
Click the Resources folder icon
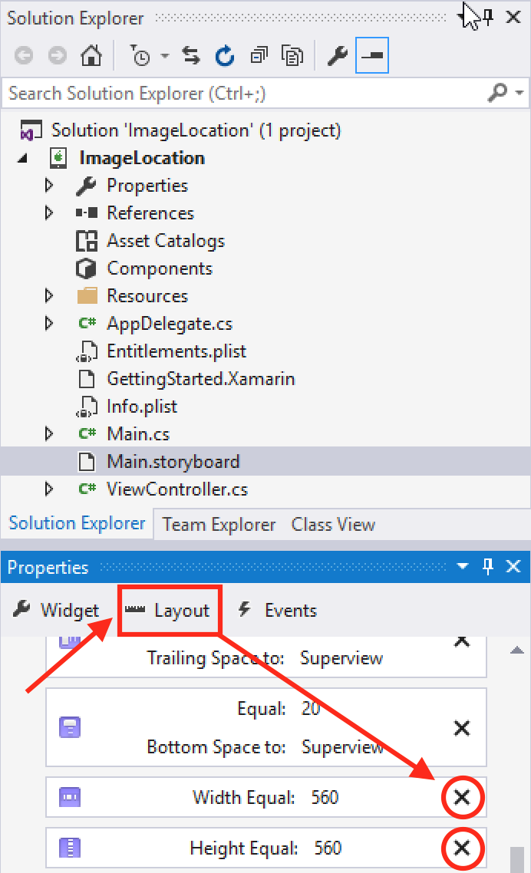(87, 295)
